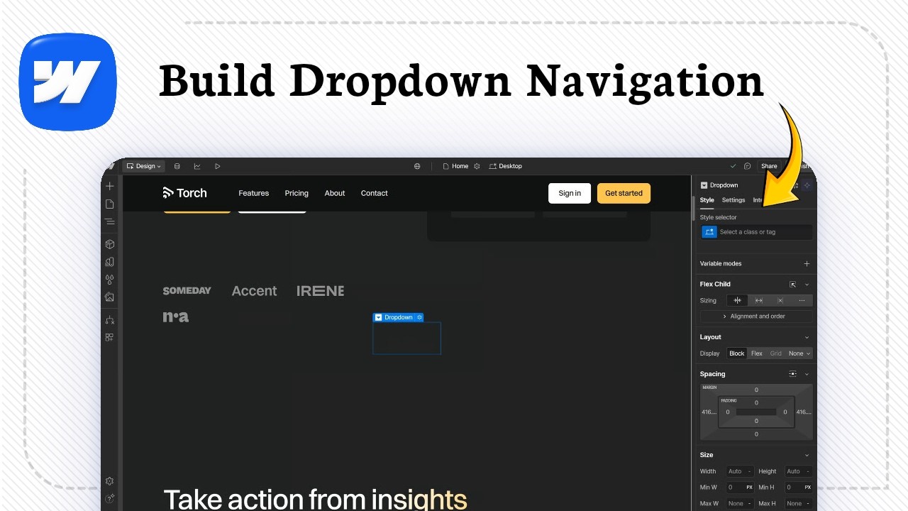Click Features in the Torch navbar
908x511 pixels.
point(254,193)
